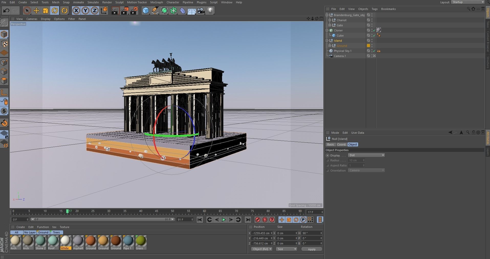Open the MoGraph menu
This screenshot has height=259, width=490.
pyautogui.click(x=156, y=2)
